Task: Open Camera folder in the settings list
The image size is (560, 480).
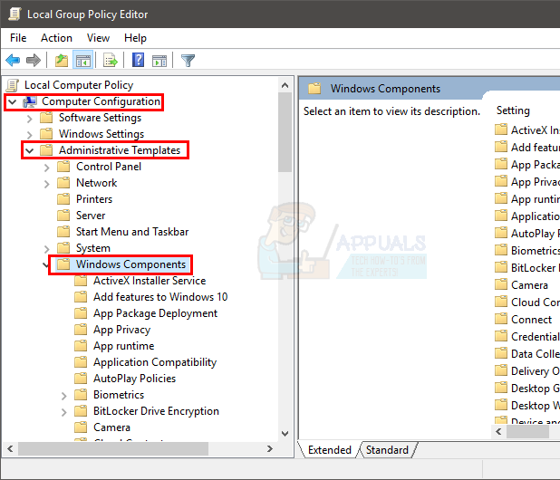Action: 529,285
